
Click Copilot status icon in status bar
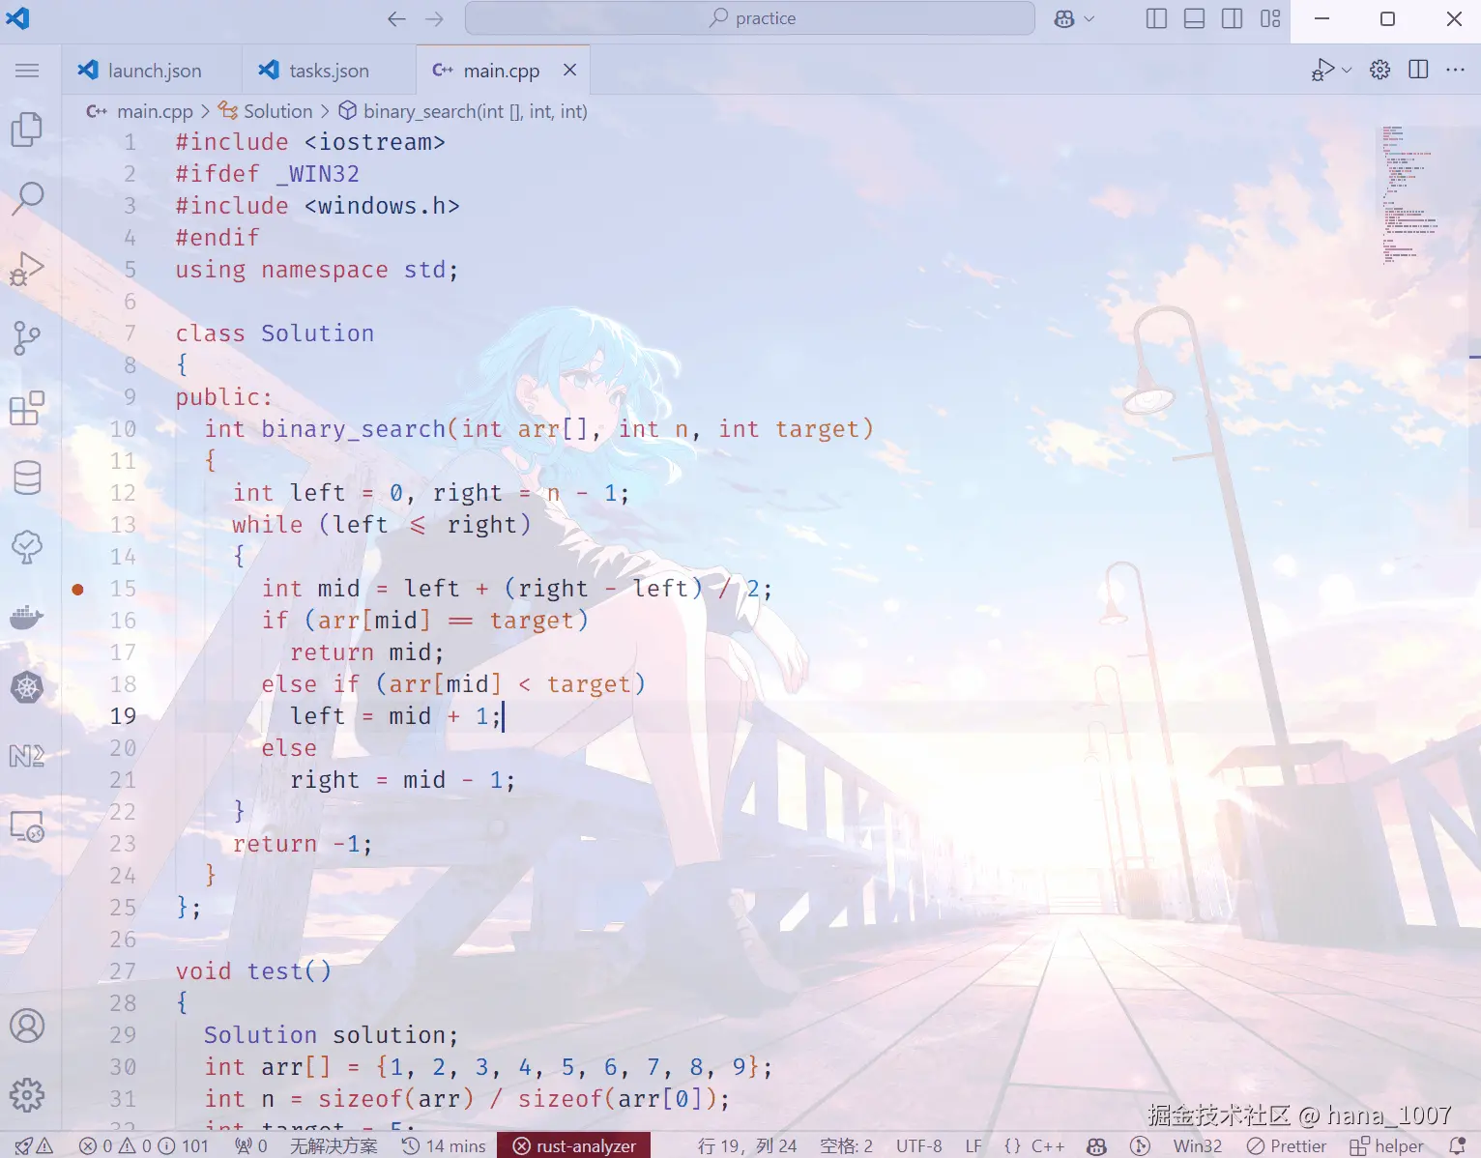[x=1096, y=1145]
